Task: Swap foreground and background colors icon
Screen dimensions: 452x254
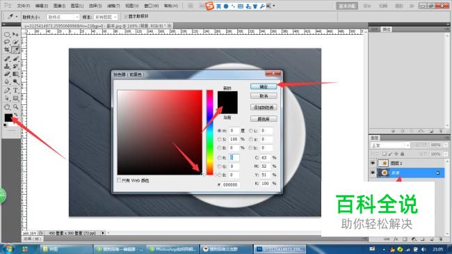Action: (x=15, y=115)
